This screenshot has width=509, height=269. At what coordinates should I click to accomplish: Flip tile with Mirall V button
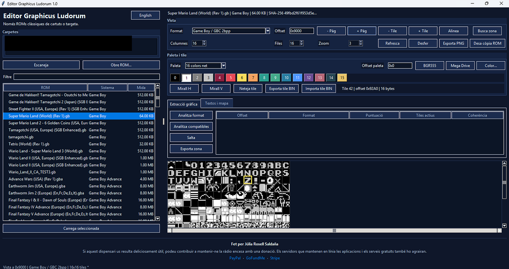[x=216, y=89]
